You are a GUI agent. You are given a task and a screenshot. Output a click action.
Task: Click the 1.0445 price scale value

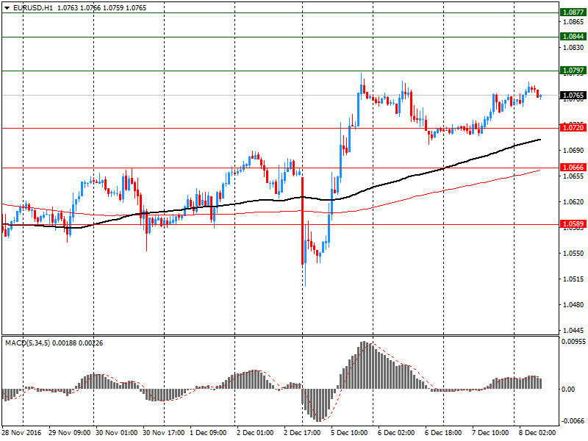(x=573, y=330)
